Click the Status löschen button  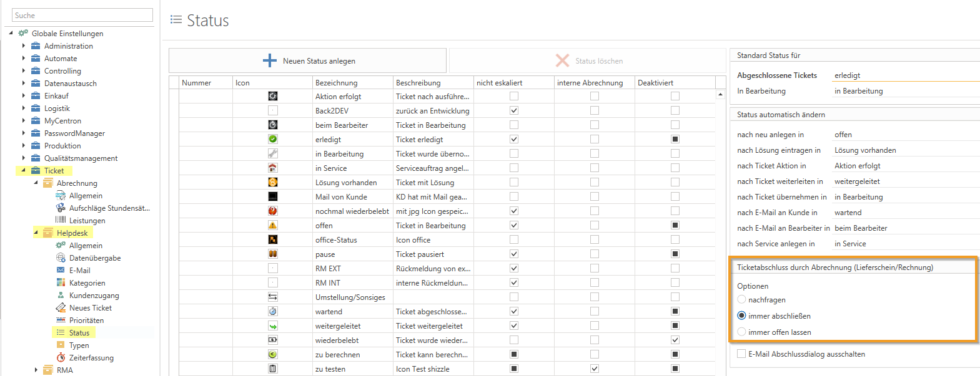coord(588,60)
